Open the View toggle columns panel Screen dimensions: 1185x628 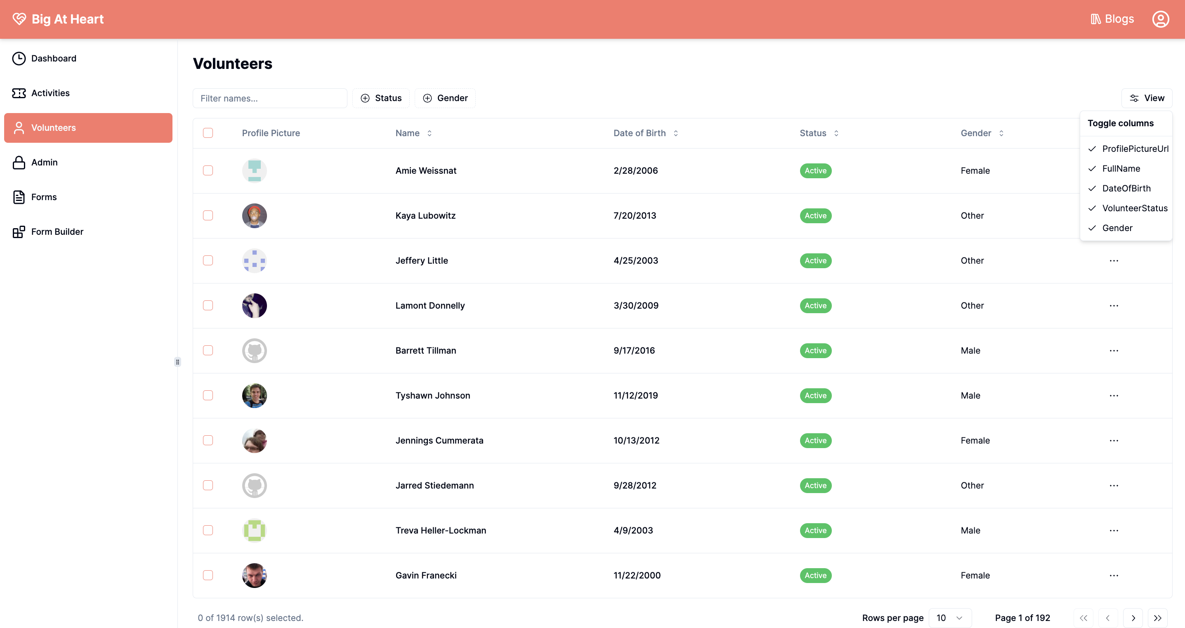1147,97
